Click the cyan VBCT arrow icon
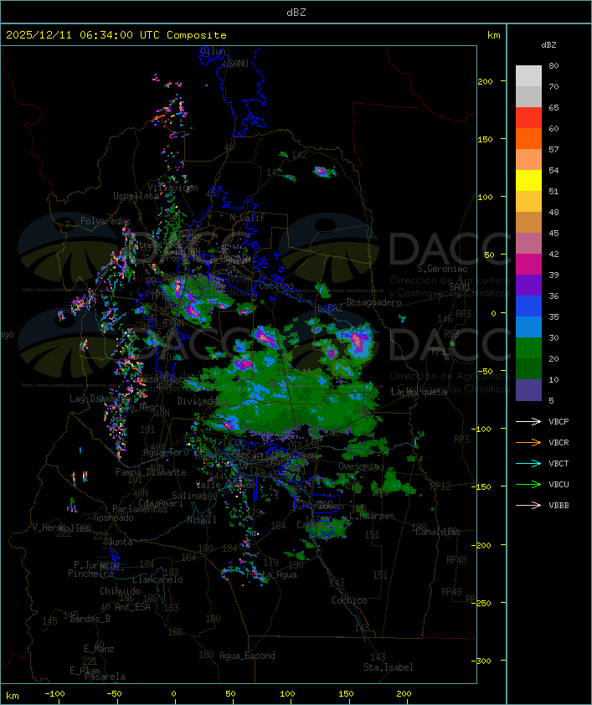The height and width of the screenshot is (705, 592). [528, 463]
